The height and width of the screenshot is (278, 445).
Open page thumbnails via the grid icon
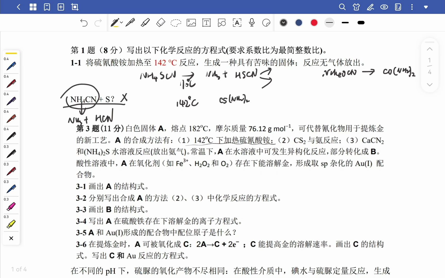click(33, 7)
